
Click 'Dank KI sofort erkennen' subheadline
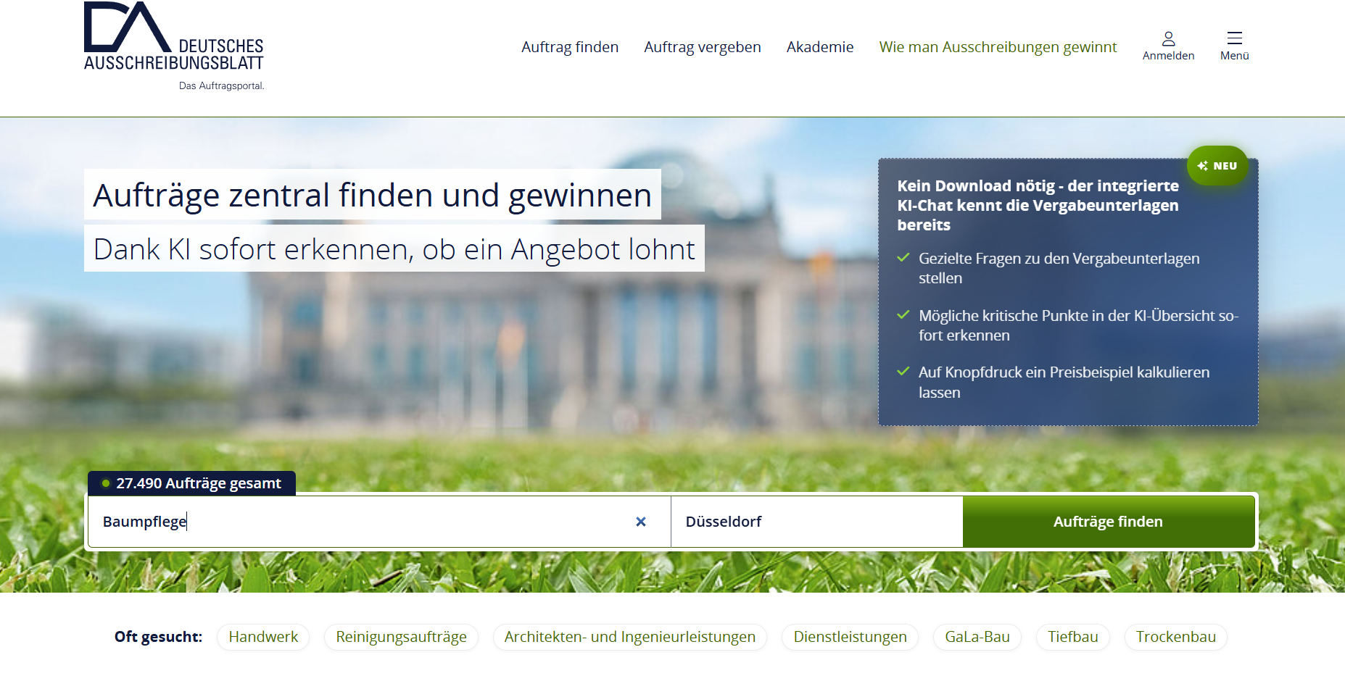(x=394, y=249)
